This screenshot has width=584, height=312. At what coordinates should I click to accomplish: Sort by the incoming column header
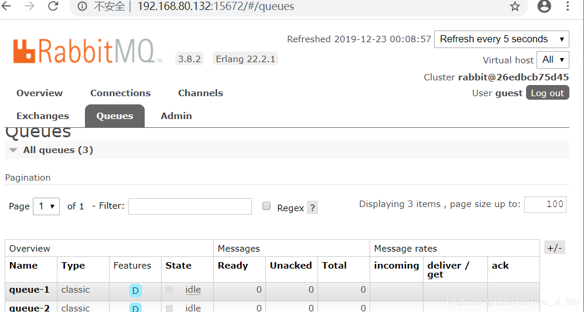coord(397,266)
